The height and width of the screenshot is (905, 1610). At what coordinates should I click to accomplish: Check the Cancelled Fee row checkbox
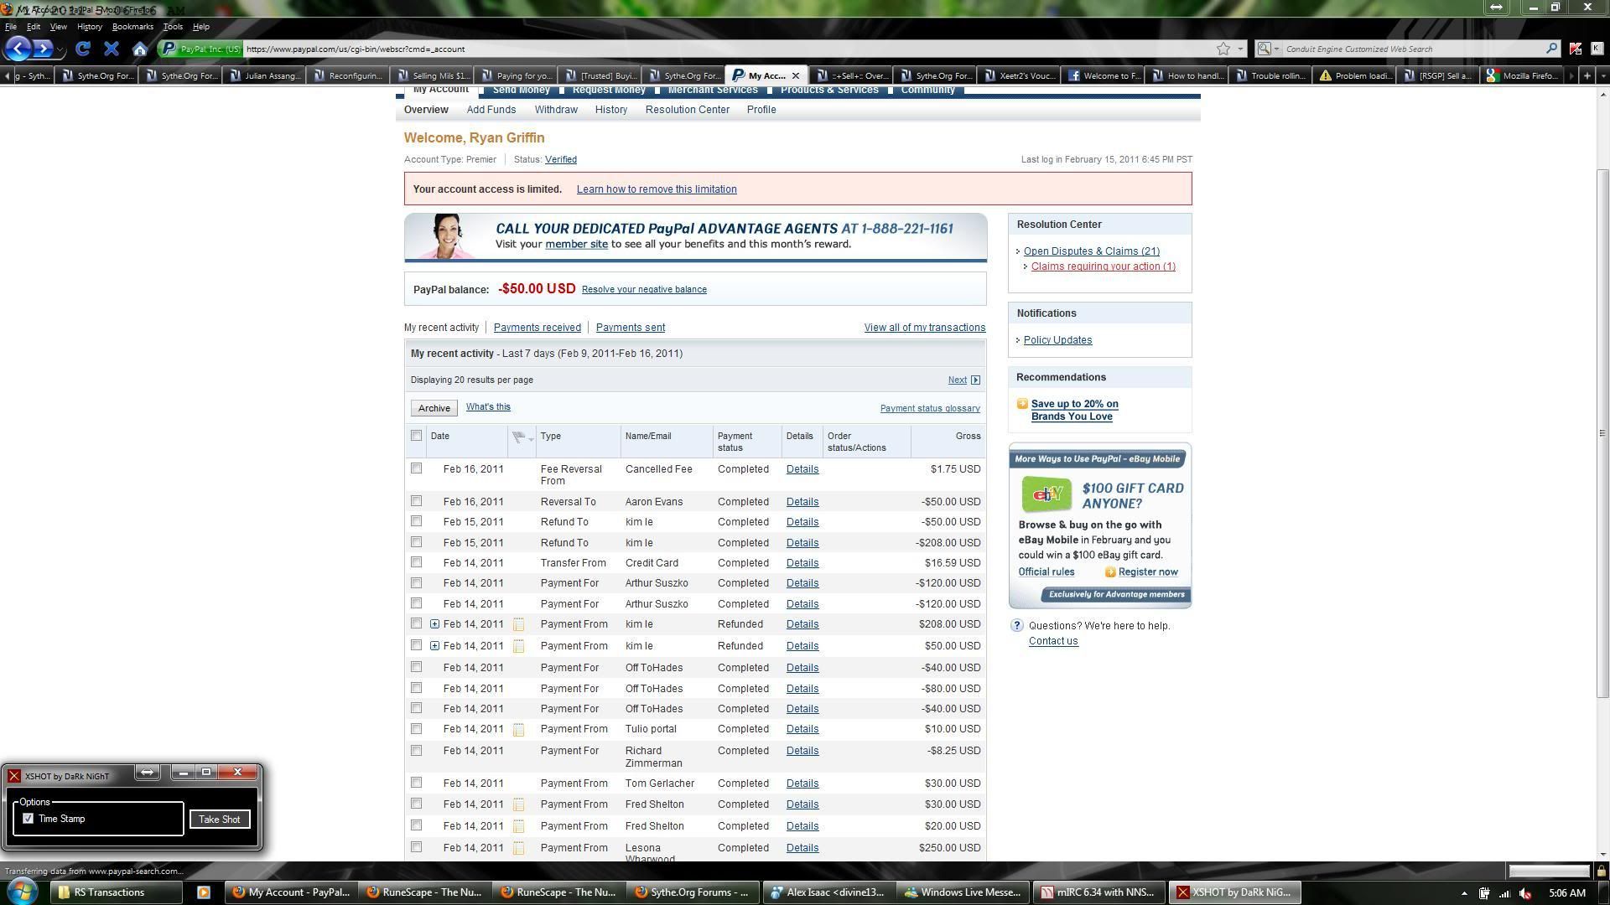[x=416, y=468]
